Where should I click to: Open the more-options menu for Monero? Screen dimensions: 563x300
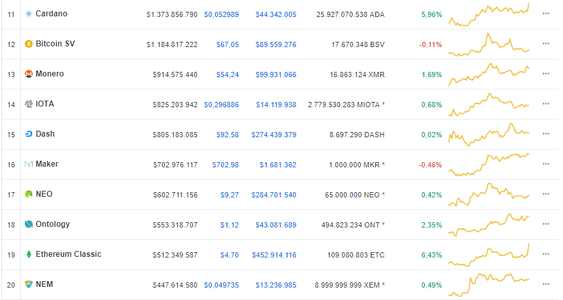pos(546,74)
